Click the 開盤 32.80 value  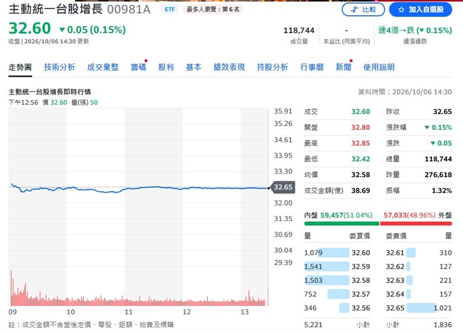360,127
